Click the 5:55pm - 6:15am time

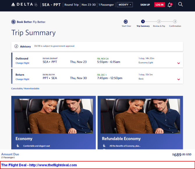tap(109, 62)
